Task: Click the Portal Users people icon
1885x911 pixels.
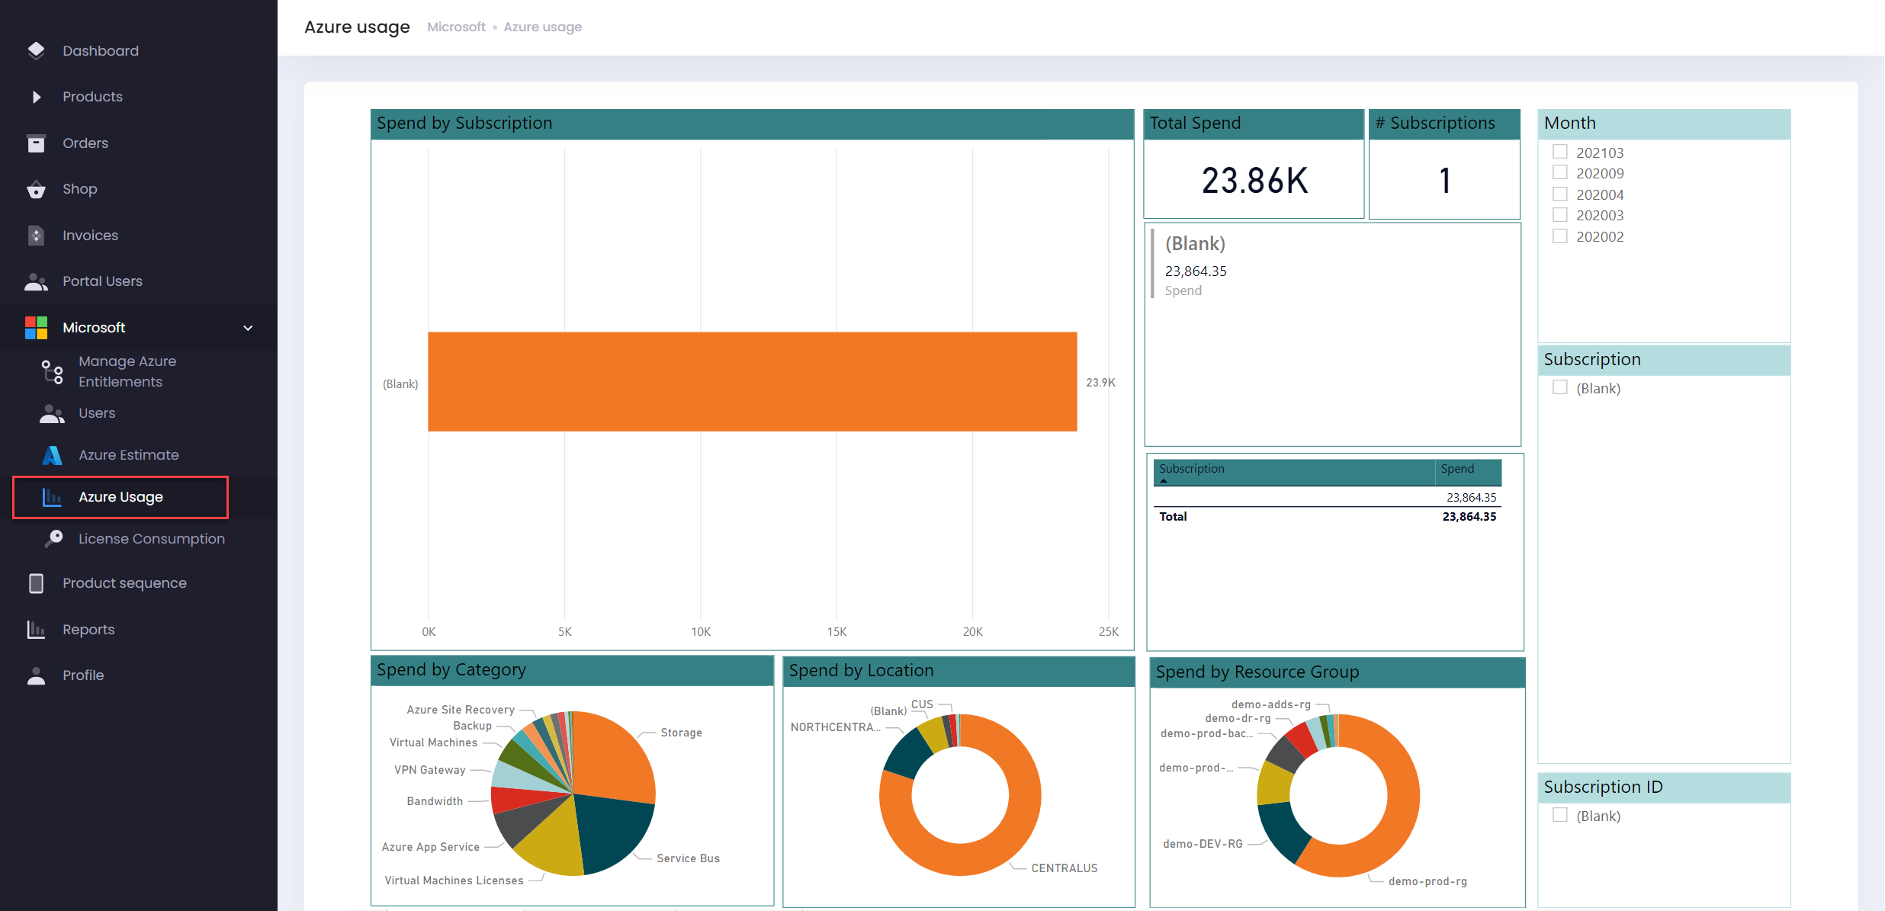Action: click(36, 281)
